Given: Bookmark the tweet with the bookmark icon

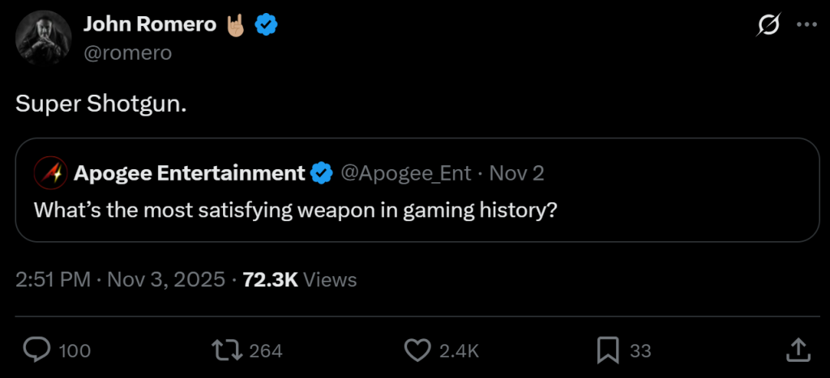Looking at the screenshot, I should (608, 350).
